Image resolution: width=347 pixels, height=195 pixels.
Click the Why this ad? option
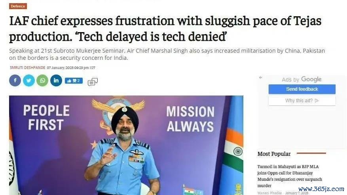[x=302, y=101]
